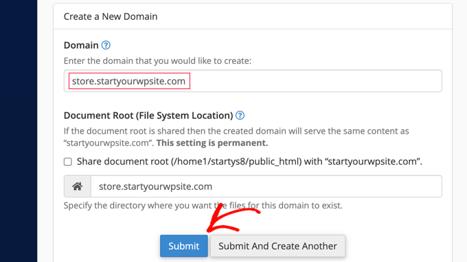Click the "Create a New Domain" heading
The height and width of the screenshot is (262, 467).
coord(111,16)
